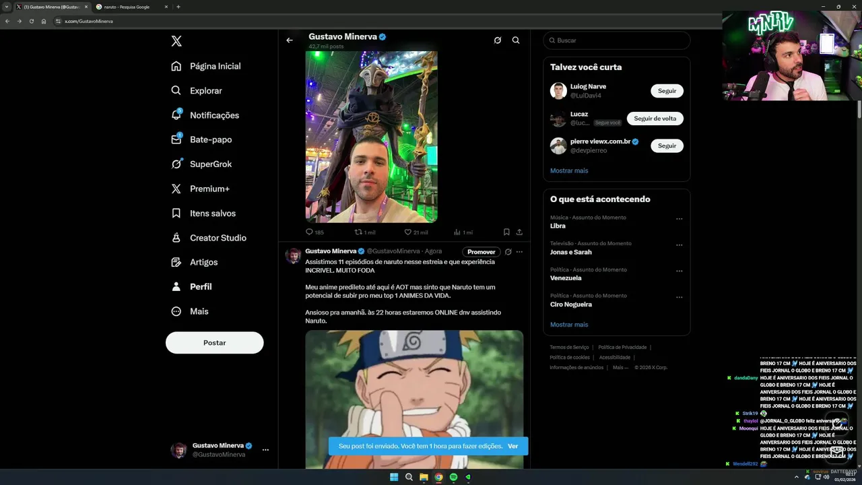Open the X logo home icon
Screen dimensions: 862x485
pyautogui.click(x=176, y=41)
